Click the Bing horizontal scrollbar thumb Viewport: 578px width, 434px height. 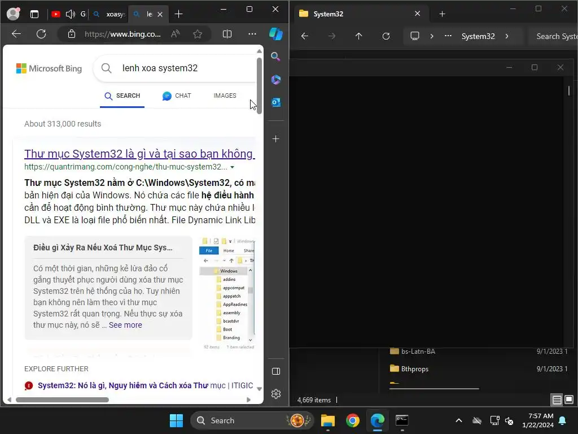62,400
